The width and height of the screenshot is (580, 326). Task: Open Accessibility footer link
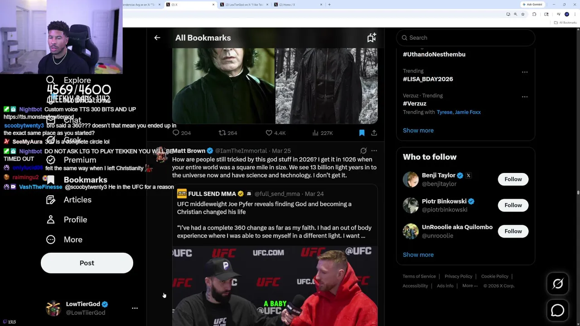coord(415,286)
